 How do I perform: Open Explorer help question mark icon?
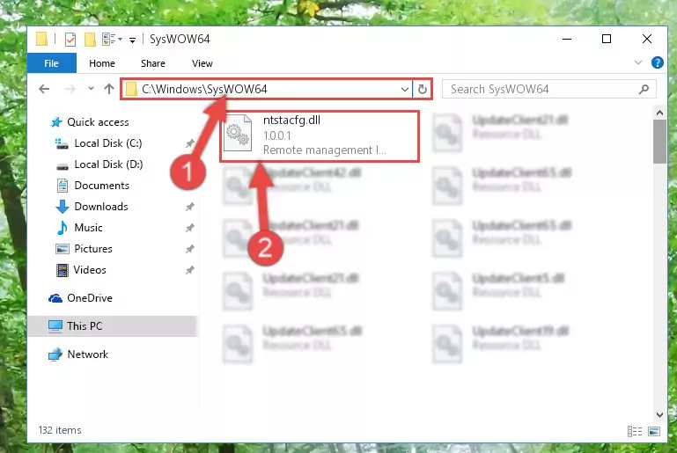(657, 63)
